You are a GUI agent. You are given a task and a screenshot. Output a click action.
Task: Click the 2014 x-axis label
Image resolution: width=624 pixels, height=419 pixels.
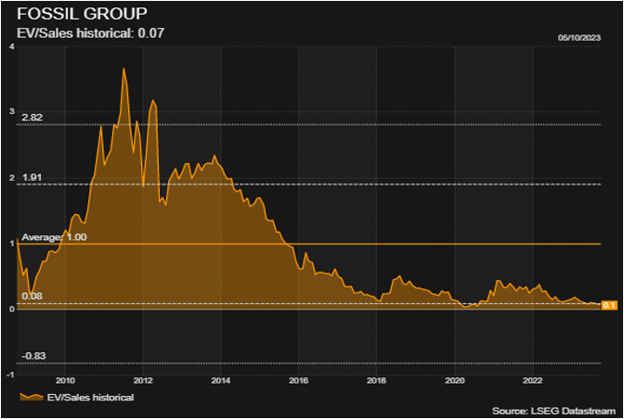click(221, 380)
